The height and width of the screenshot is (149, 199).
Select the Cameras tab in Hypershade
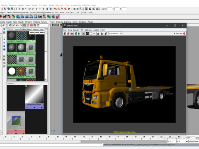pos(35,29)
